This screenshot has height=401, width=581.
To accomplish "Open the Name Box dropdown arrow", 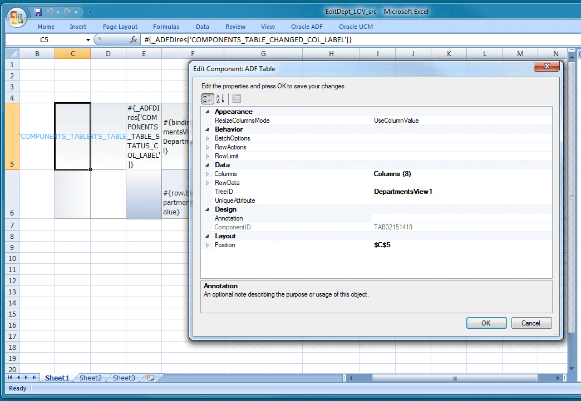I will pyautogui.click(x=88, y=40).
